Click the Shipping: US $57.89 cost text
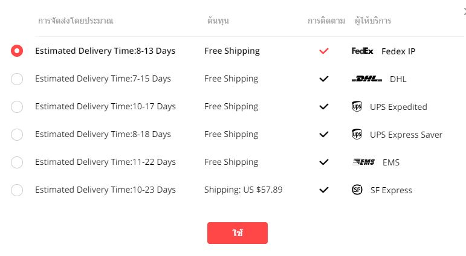Viewport: 466px width, 256px height. point(244,190)
